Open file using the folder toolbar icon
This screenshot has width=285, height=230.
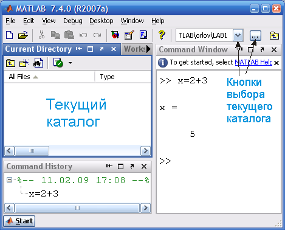pos(23,35)
